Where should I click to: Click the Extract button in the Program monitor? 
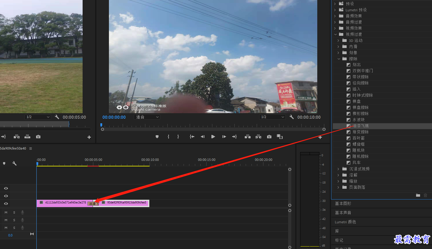(259, 137)
